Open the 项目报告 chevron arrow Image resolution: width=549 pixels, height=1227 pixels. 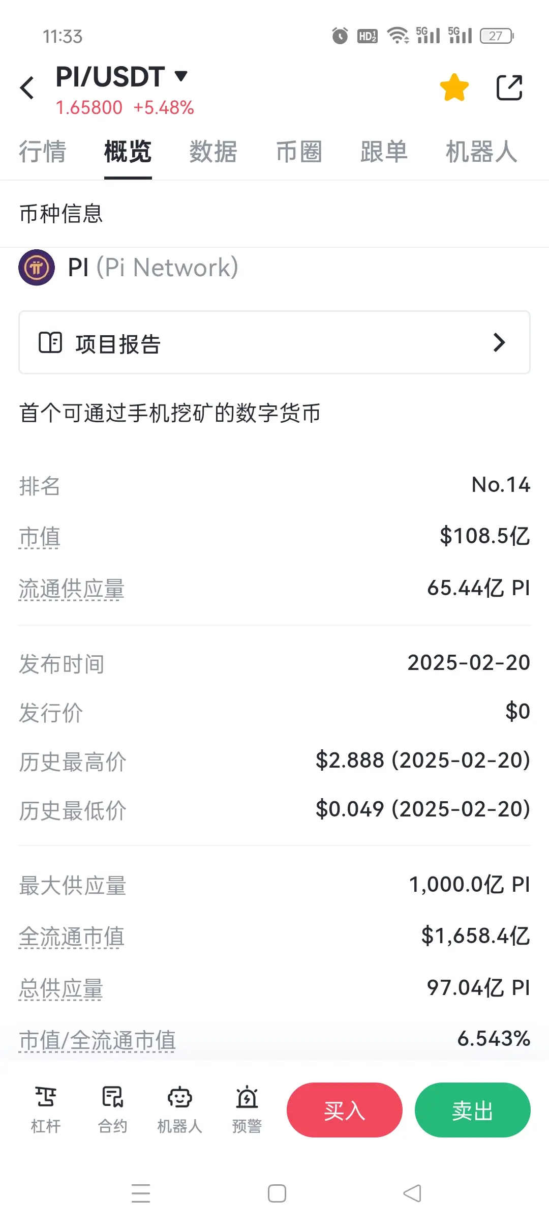coord(499,342)
